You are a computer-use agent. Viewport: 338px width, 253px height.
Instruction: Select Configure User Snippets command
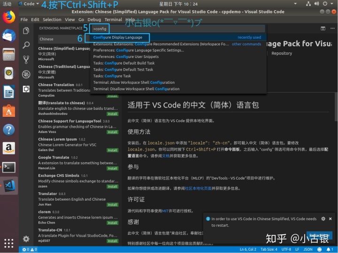pyautogui.click(x=178, y=57)
